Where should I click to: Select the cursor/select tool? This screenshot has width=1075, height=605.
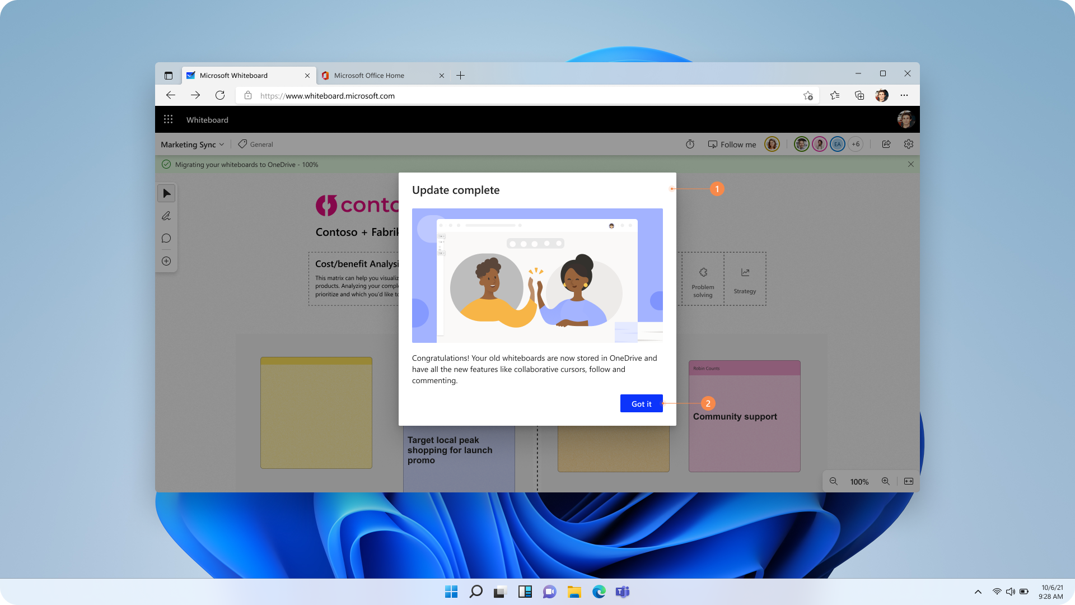[x=166, y=193]
